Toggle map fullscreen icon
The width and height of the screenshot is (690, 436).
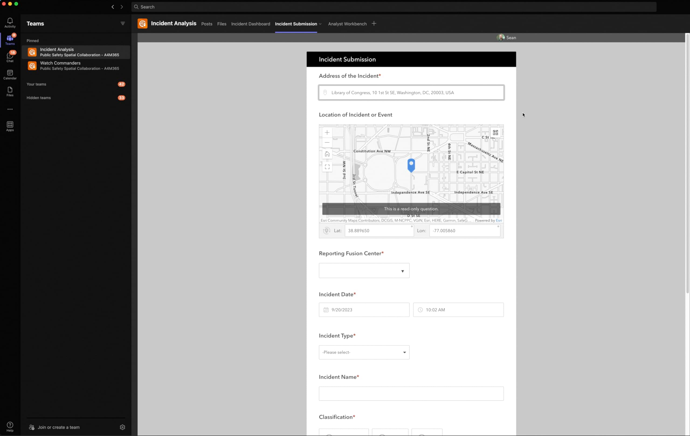pos(327,167)
